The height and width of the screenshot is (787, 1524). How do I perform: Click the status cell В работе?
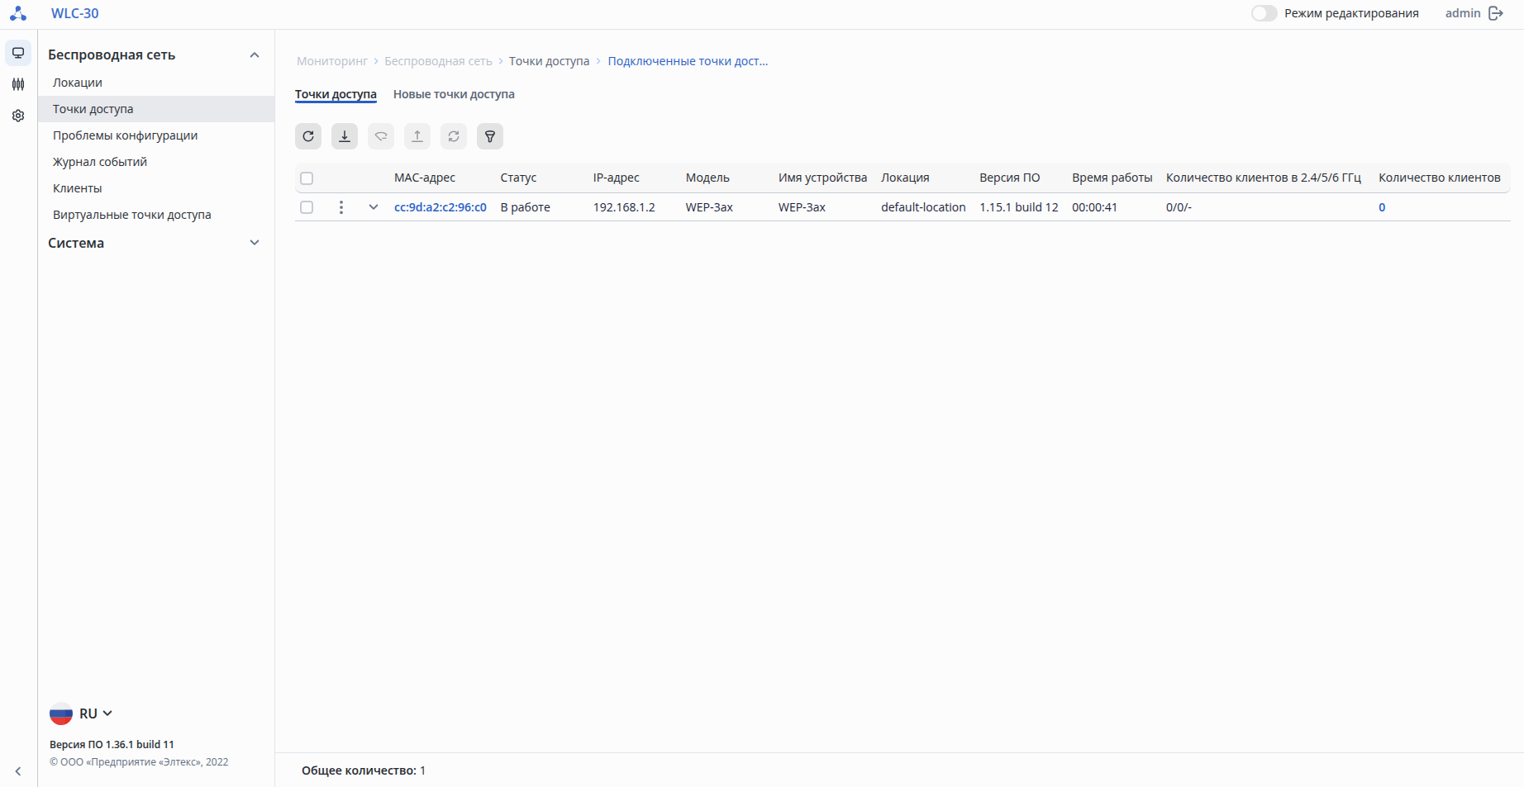pos(526,207)
